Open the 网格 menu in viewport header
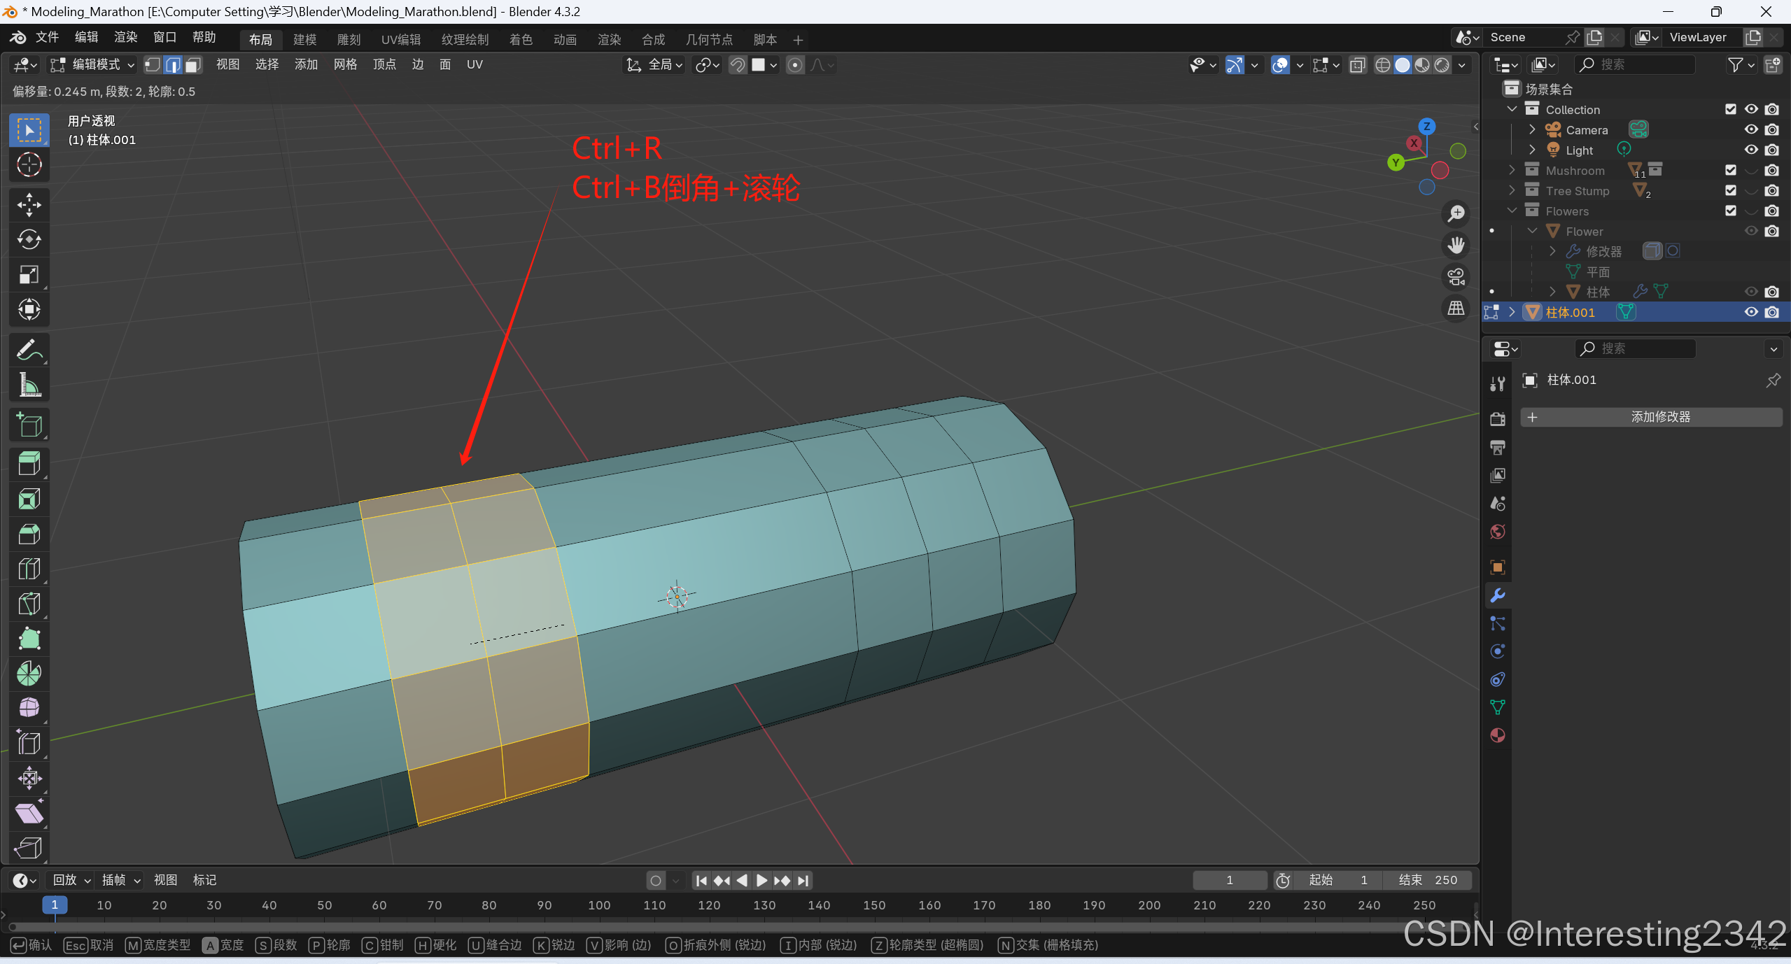This screenshot has width=1791, height=964. pos(345,65)
